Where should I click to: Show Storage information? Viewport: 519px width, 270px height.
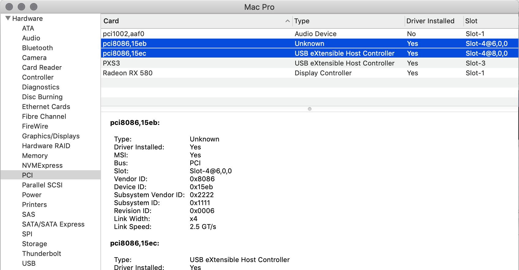click(35, 244)
